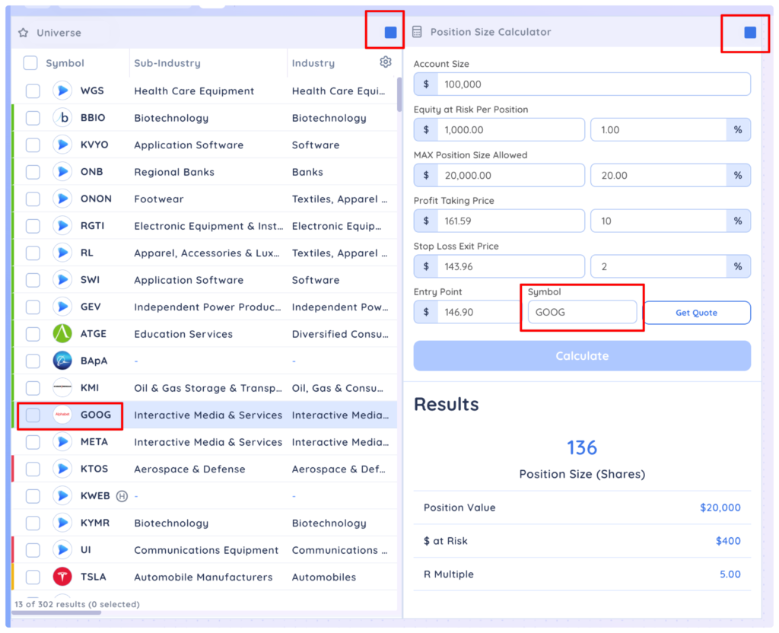
Task: Click the GEV ticker logo icon
Action: 62,307
